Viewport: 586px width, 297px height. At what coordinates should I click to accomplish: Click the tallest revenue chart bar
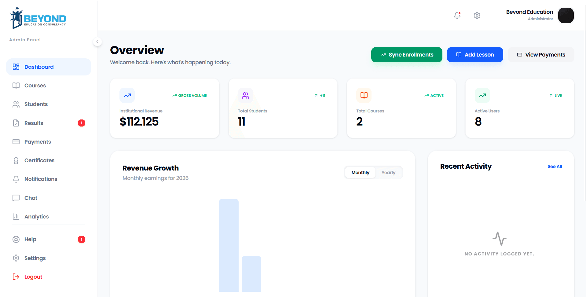[x=229, y=245]
